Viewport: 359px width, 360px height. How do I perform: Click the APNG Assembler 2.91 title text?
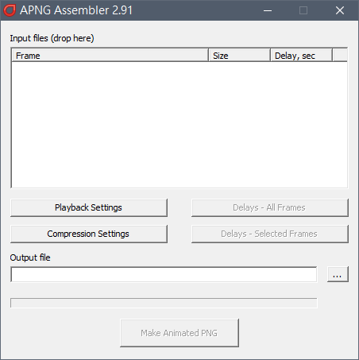click(76, 10)
